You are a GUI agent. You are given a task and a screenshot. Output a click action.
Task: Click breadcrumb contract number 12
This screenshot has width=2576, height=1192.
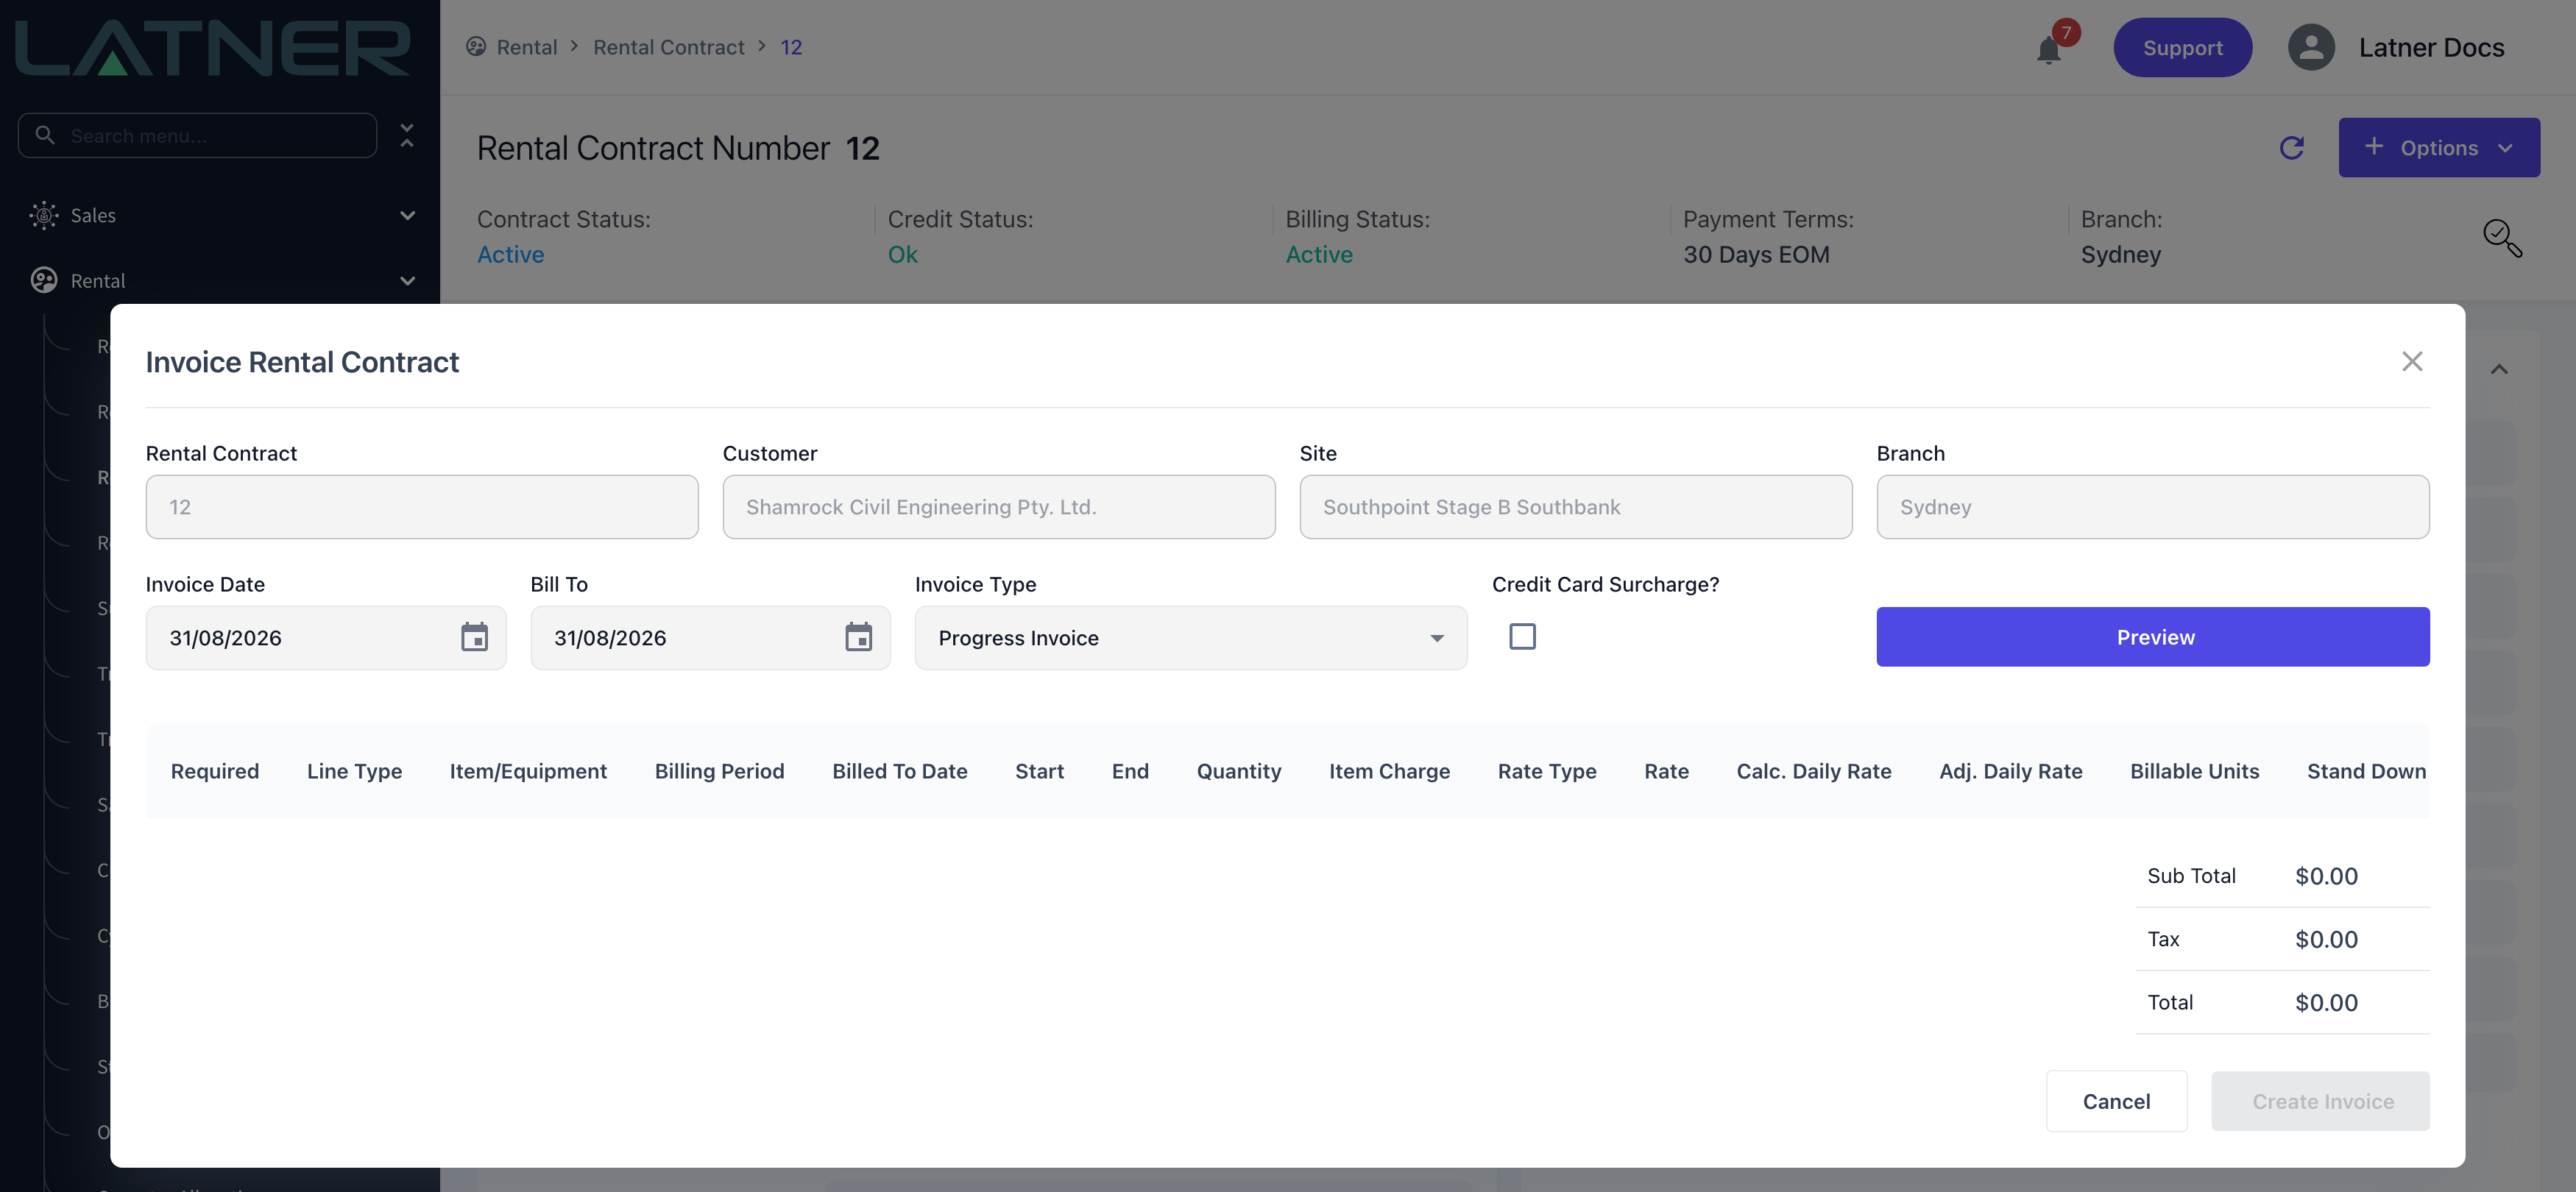click(791, 47)
